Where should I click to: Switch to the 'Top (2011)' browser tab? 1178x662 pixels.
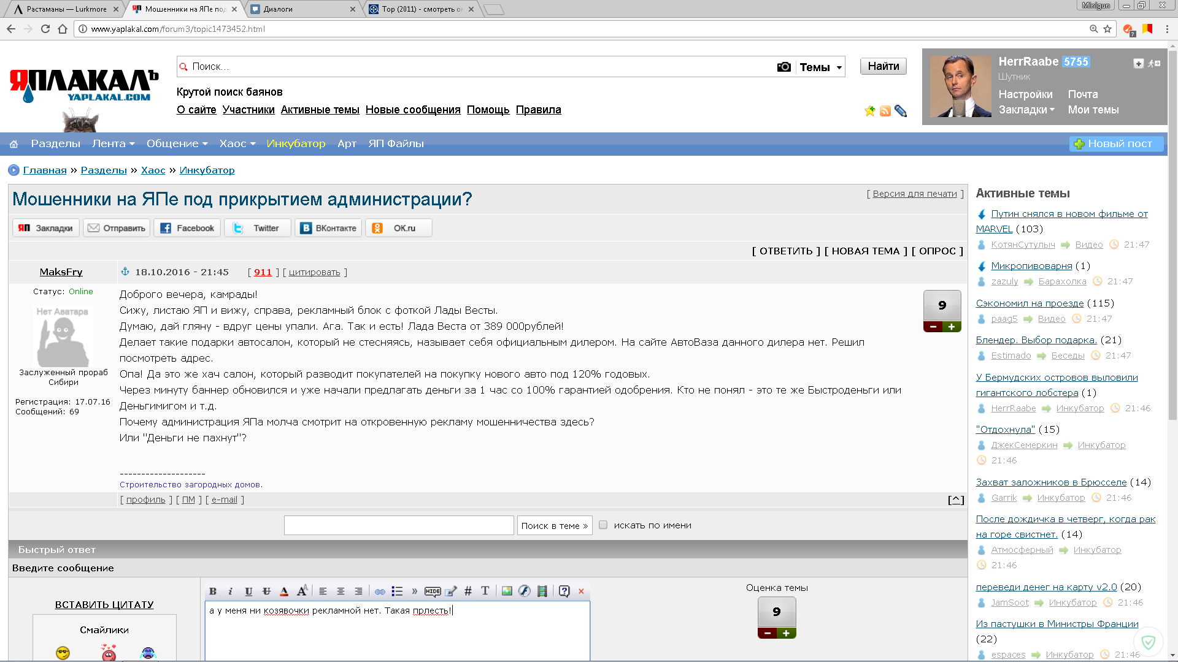[422, 9]
